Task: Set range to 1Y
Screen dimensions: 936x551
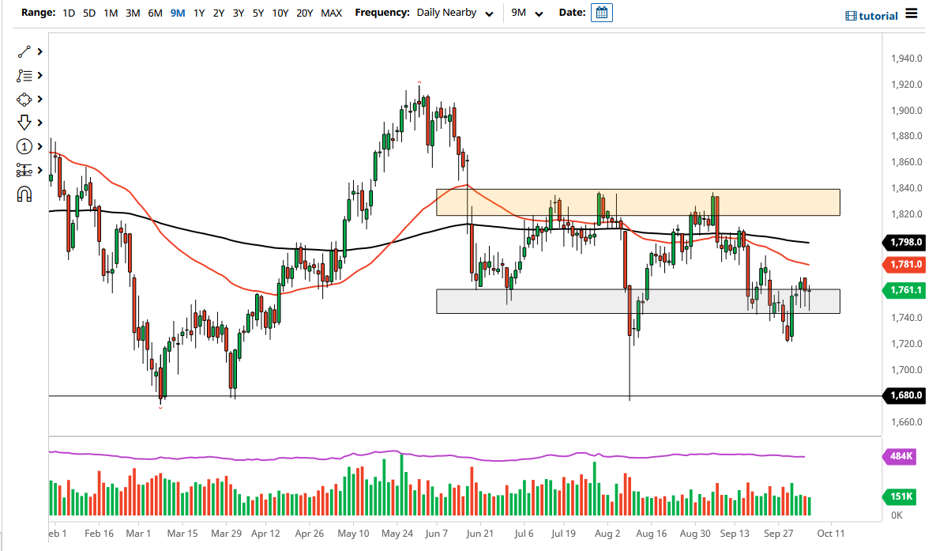Action: (199, 13)
